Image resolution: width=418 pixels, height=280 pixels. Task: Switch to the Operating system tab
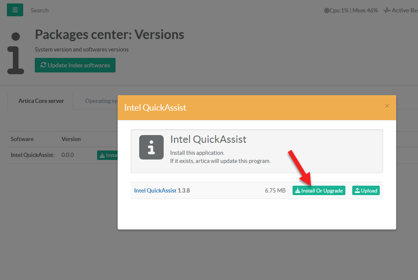tap(101, 101)
